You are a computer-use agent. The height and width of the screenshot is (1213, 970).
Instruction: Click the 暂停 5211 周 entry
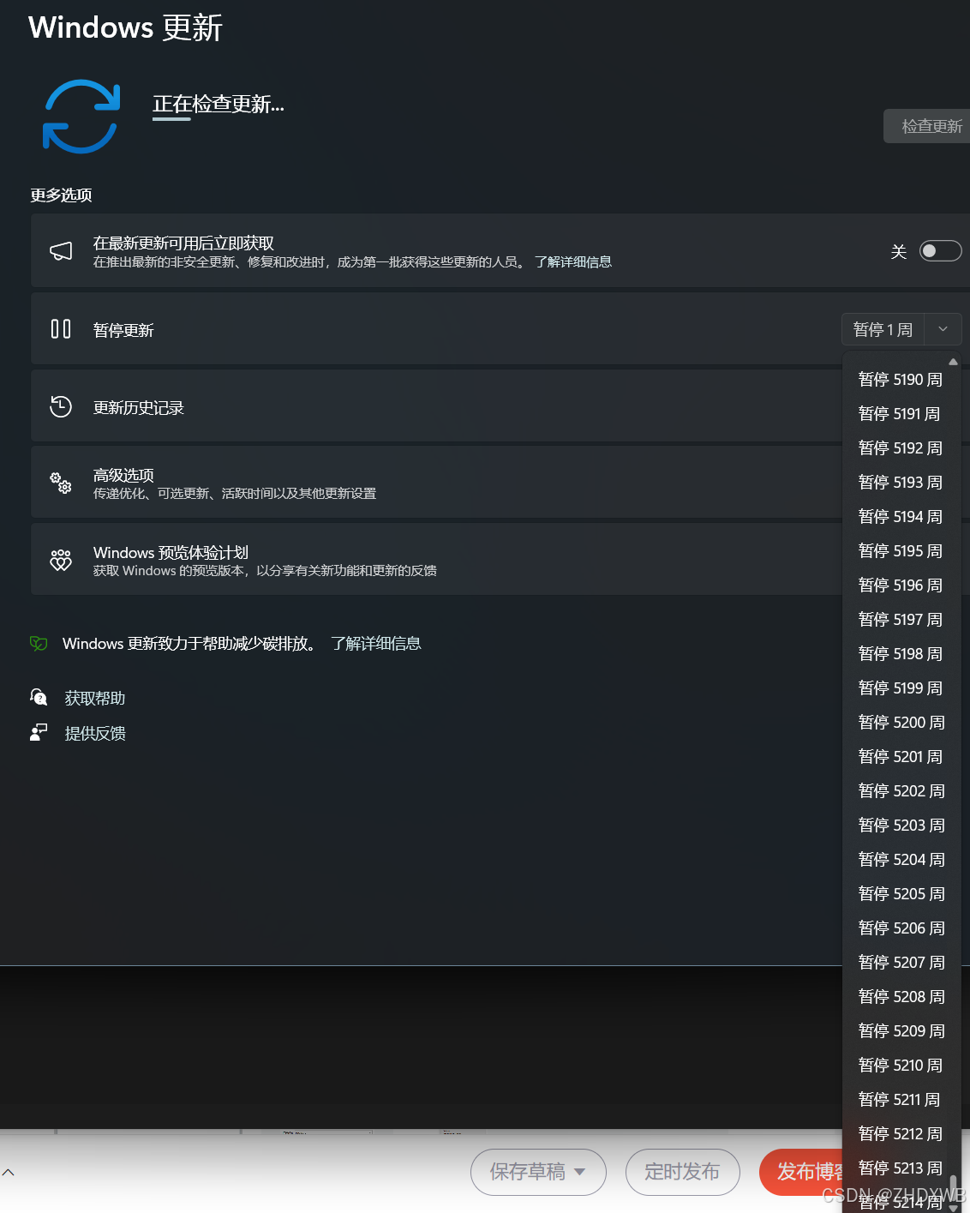(x=899, y=1099)
